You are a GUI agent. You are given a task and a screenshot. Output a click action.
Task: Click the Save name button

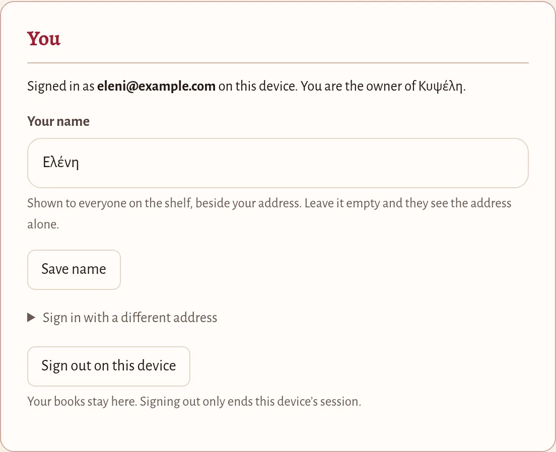74,269
